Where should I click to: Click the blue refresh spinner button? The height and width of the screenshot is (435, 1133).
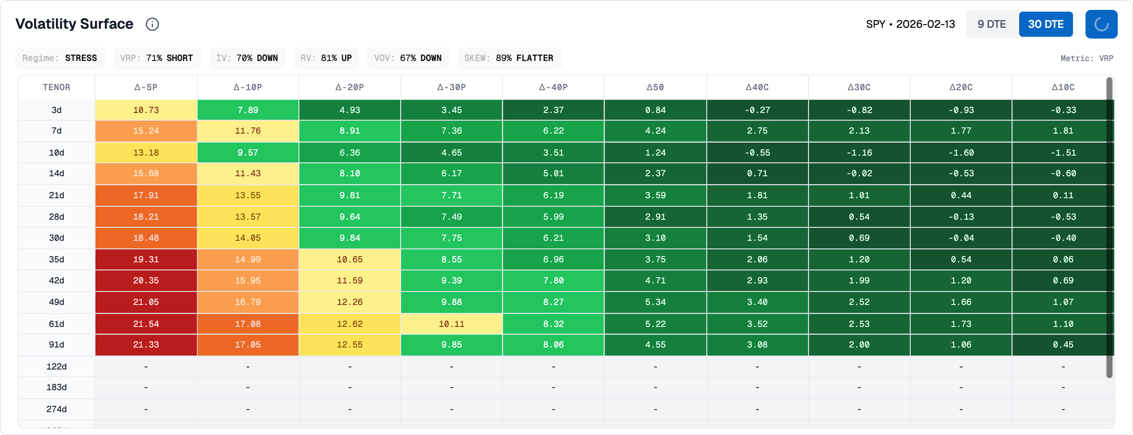(x=1101, y=24)
